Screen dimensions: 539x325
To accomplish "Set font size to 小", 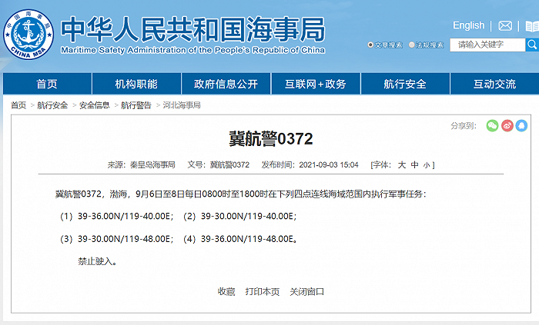I will point(427,166).
